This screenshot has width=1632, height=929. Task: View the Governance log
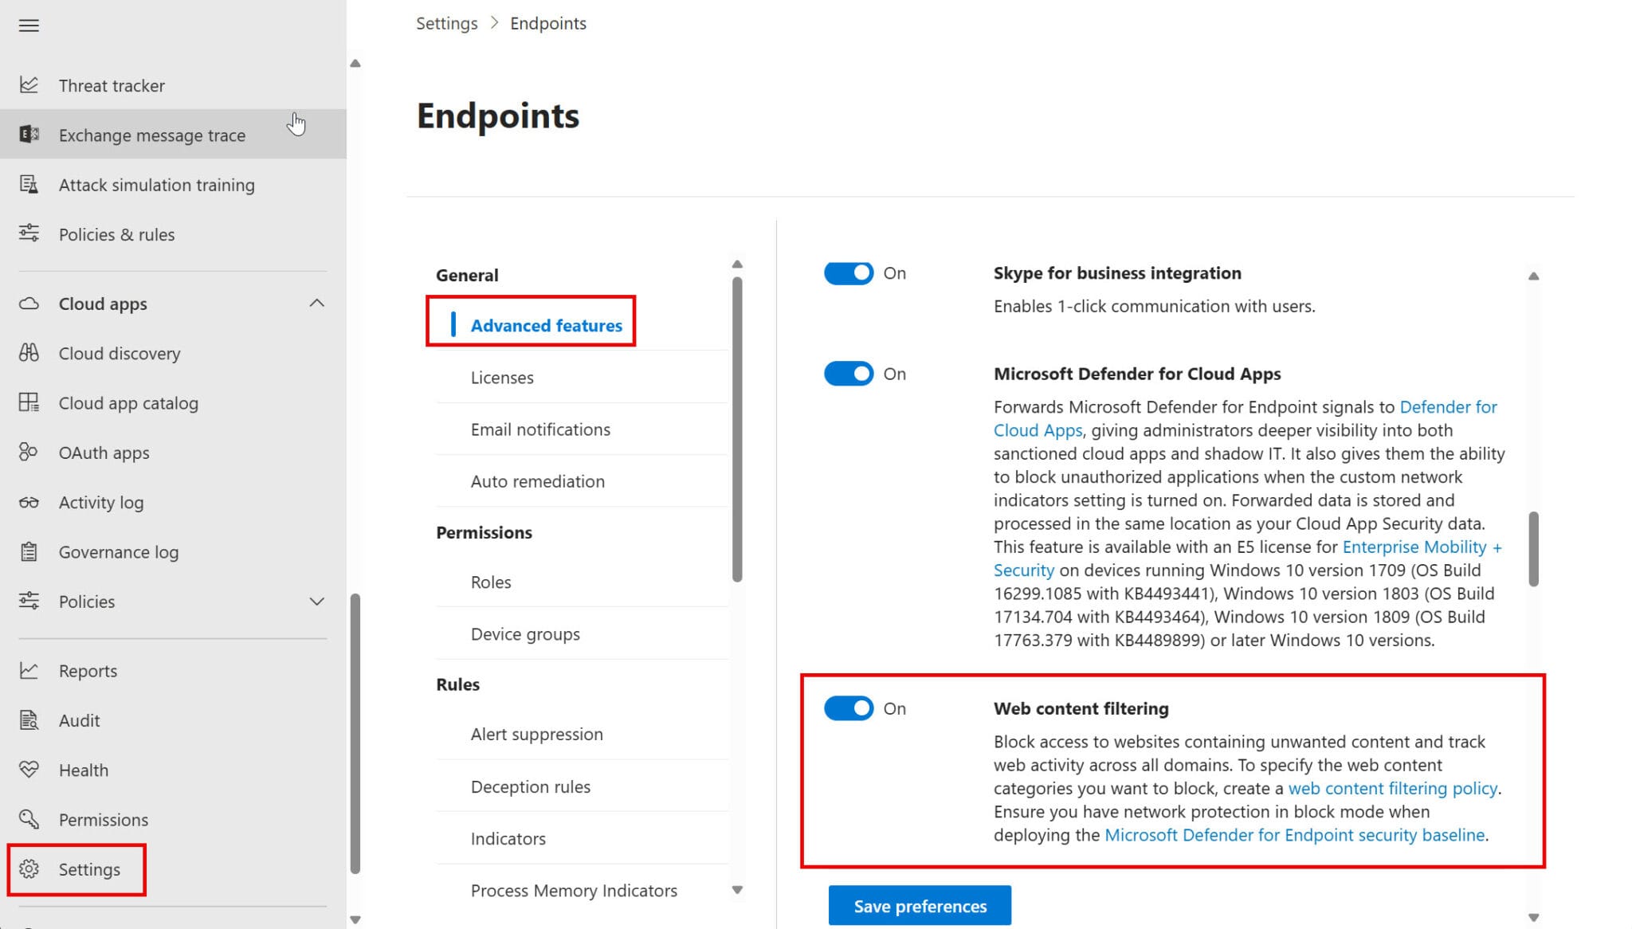[118, 551]
